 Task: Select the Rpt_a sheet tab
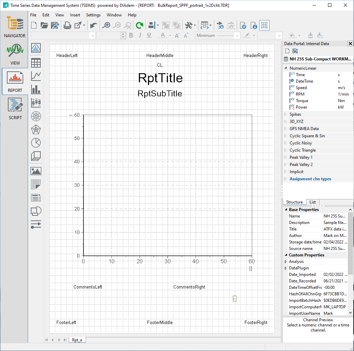tap(77, 340)
